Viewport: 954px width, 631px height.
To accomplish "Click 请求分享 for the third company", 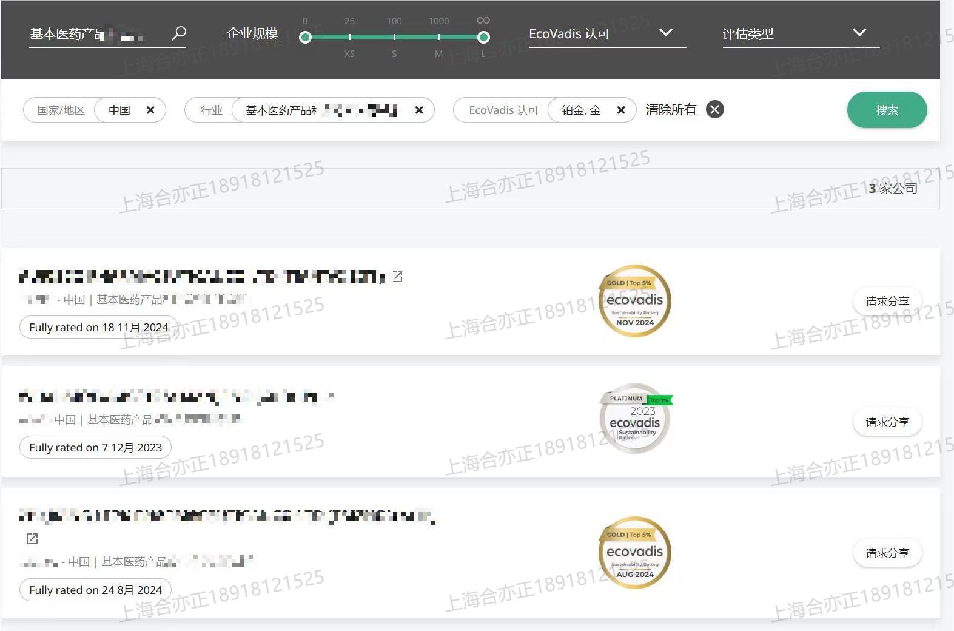I will (887, 553).
